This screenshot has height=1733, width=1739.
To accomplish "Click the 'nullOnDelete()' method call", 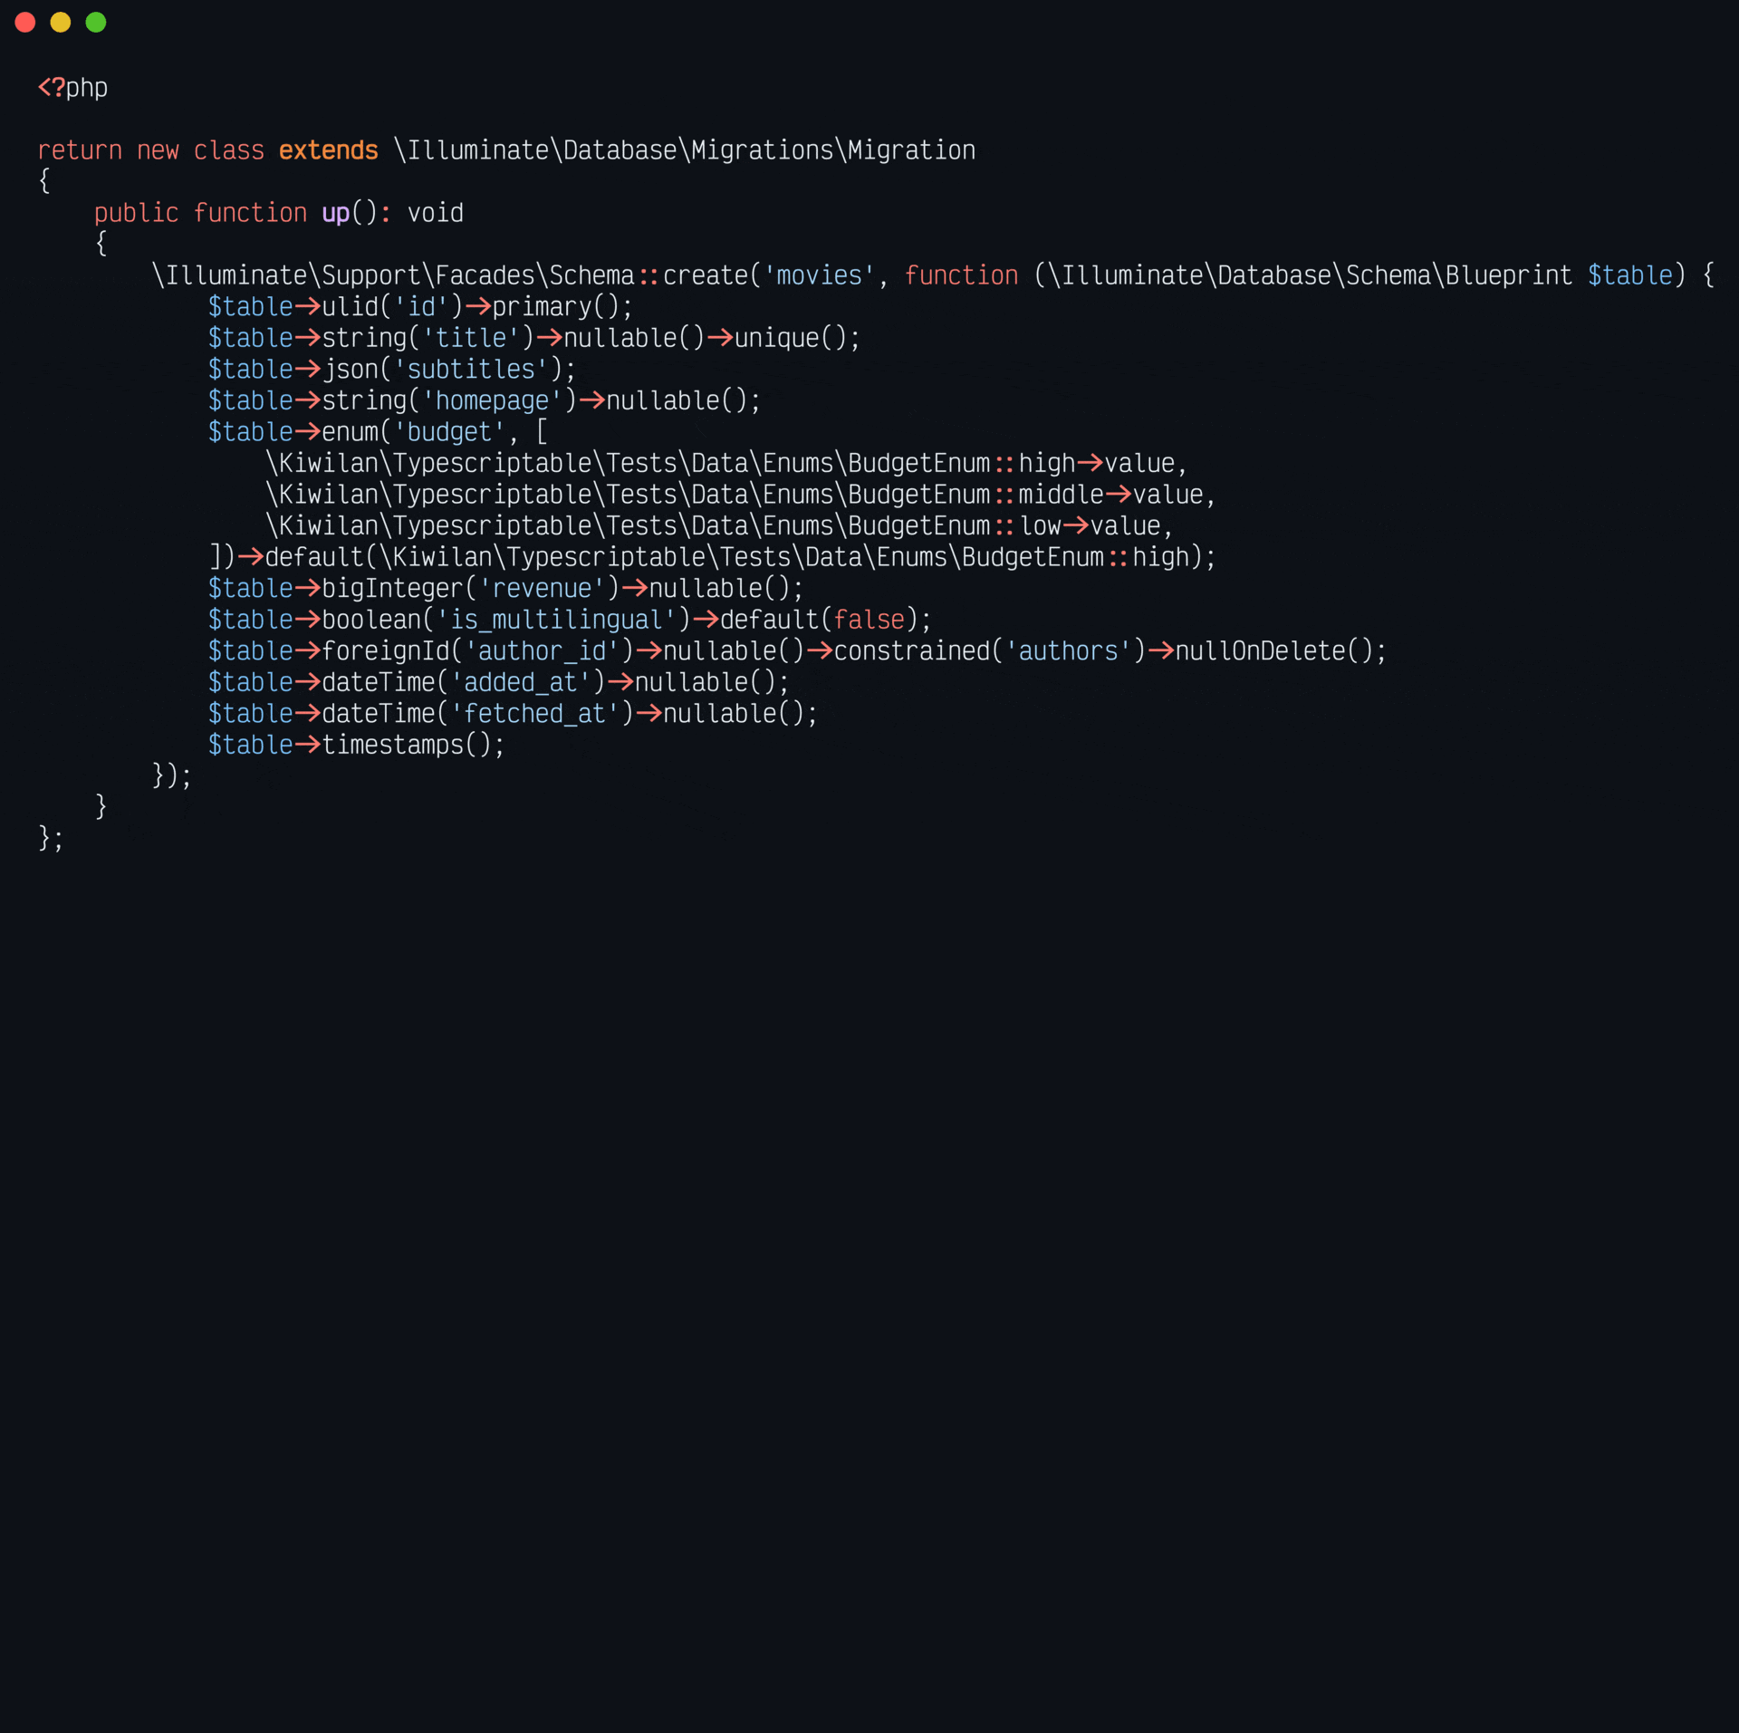I will pos(1275,651).
